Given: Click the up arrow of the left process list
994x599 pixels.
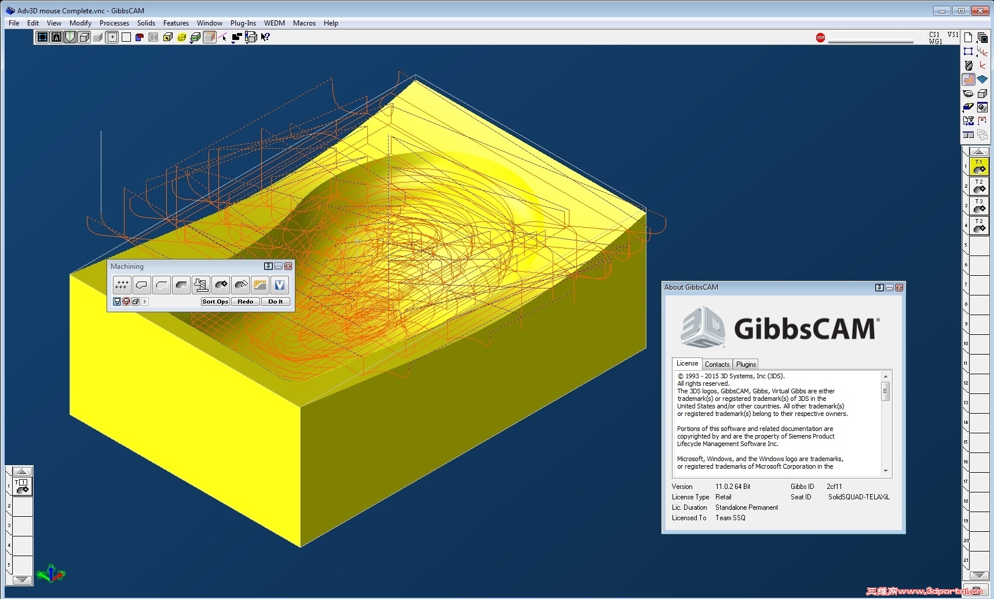Looking at the screenshot, I should pos(22,471).
